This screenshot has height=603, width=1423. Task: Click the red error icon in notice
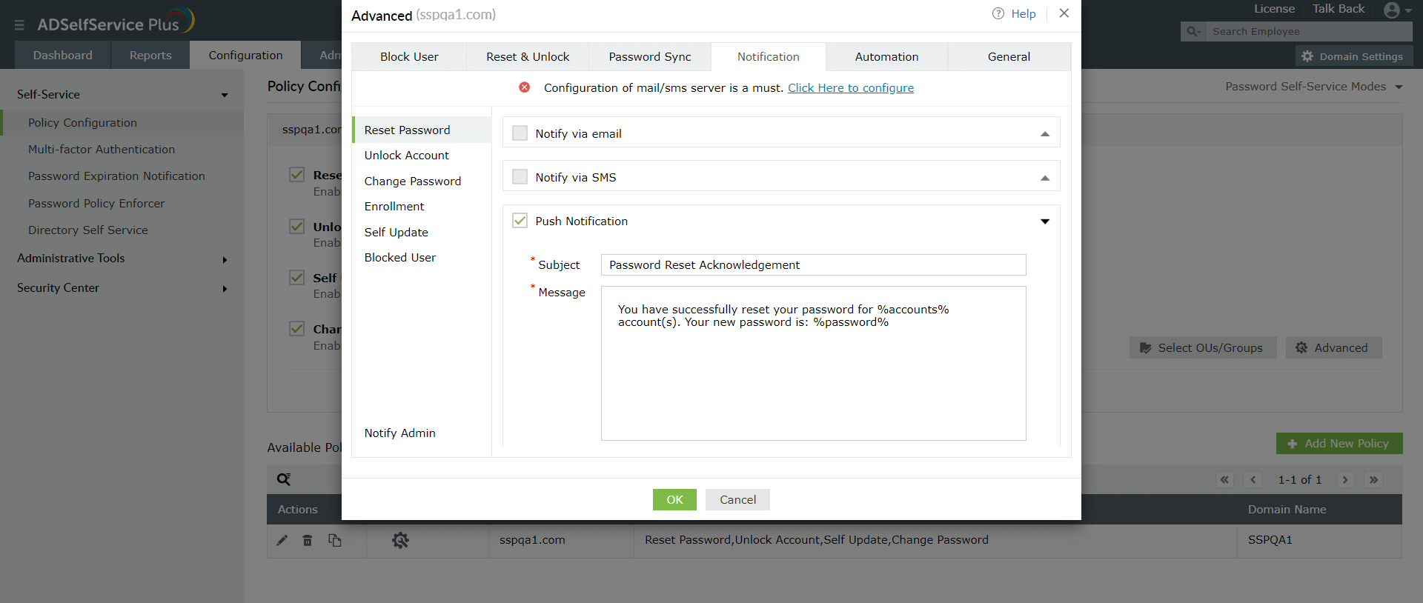[x=525, y=87]
